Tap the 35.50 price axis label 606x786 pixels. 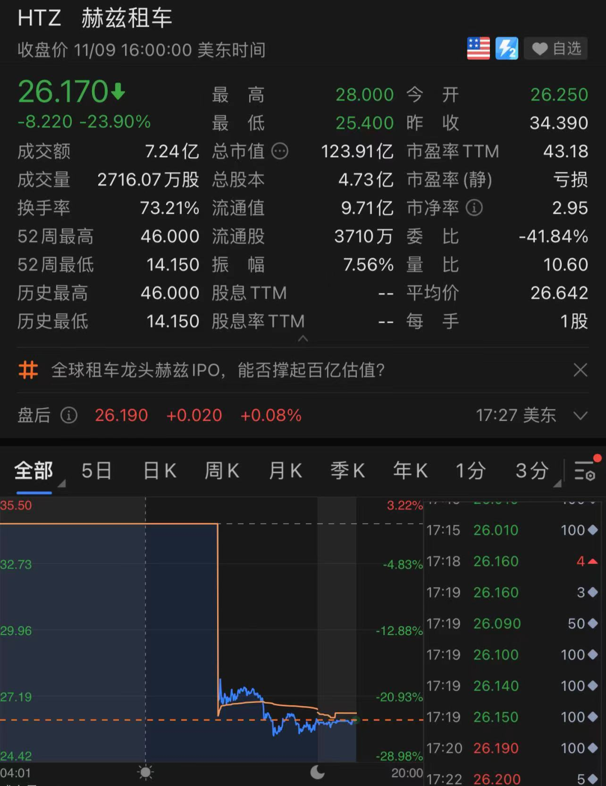16,505
